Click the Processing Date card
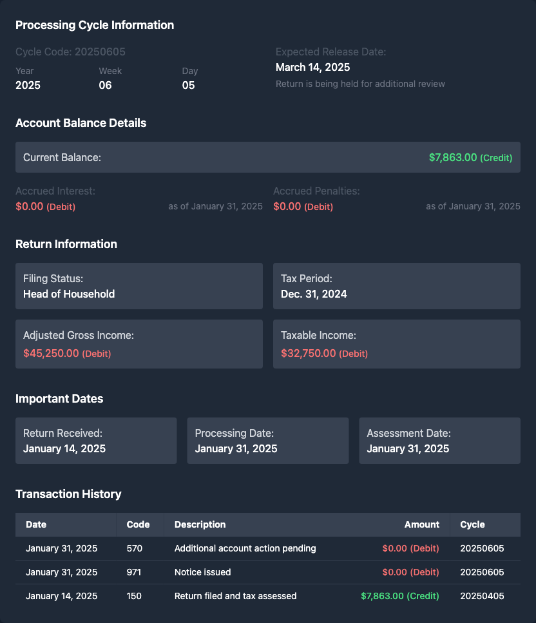Viewport: 536px width, 623px height. [x=267, y=441]
